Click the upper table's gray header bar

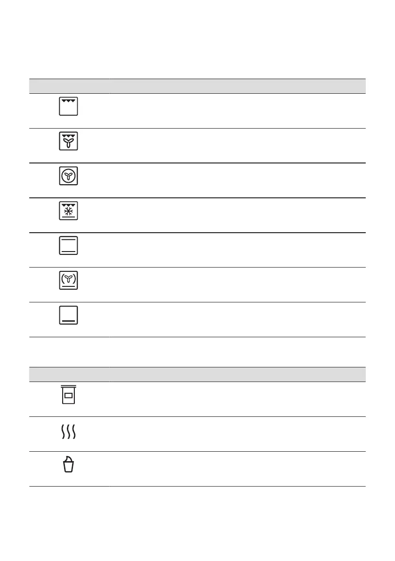point(197,86)
